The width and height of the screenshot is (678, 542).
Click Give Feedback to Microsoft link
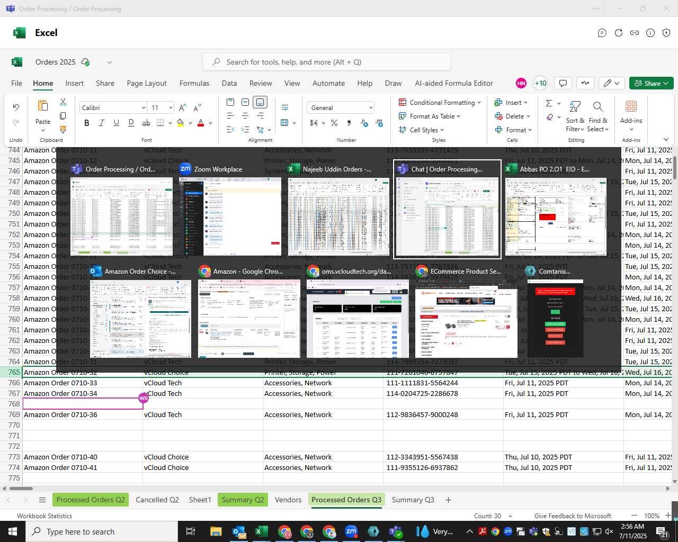573,516
